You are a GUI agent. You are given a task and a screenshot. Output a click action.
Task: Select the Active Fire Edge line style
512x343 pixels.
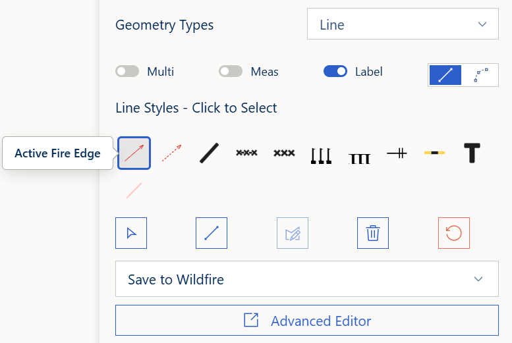[134, 153]
